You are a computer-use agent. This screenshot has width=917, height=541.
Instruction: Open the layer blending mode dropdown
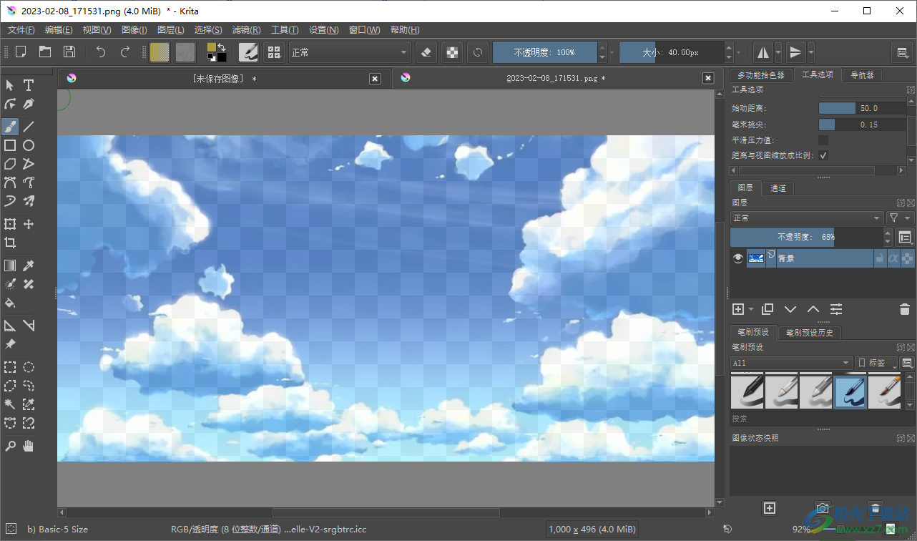807,218
